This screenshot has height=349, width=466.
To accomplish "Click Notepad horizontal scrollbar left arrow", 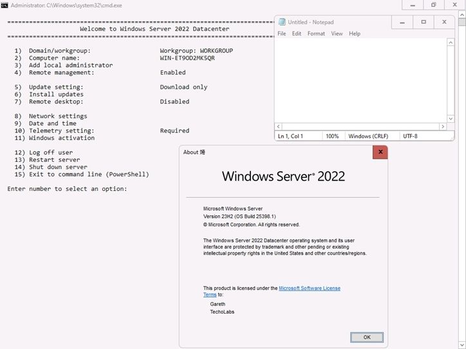I will coord(278,127).
